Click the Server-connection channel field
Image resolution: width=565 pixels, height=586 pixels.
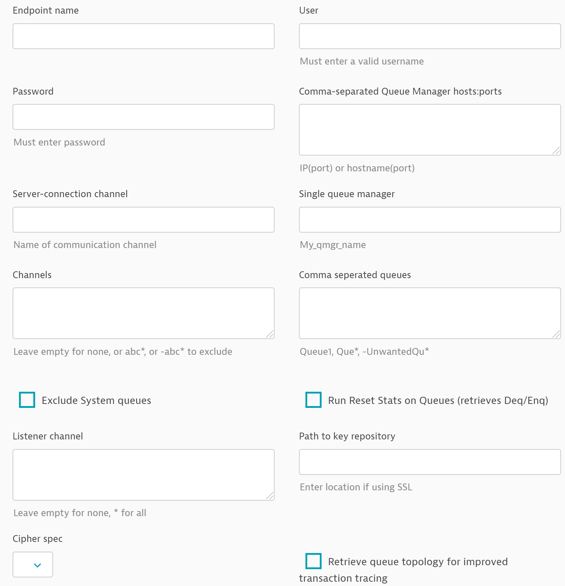click(143, 219)
